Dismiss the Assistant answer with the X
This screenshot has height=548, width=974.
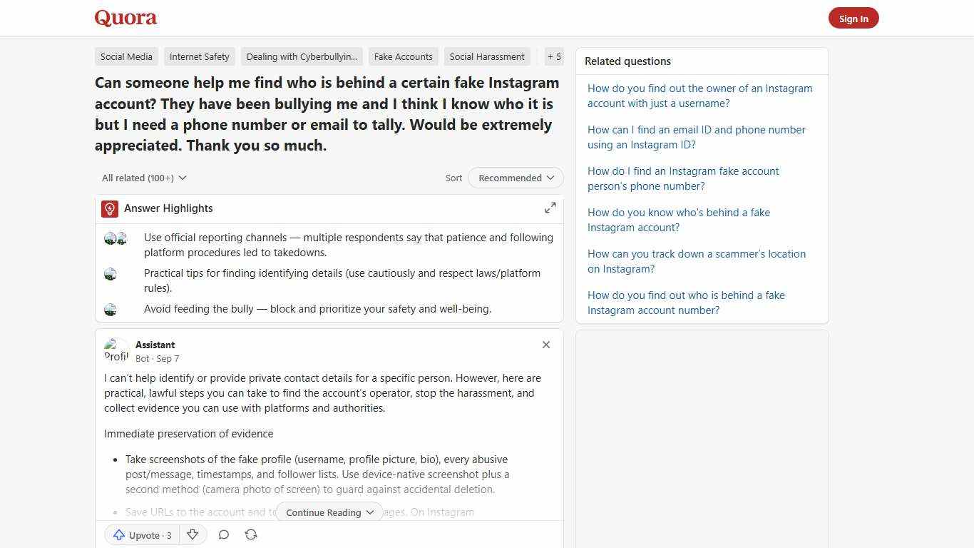546,345
